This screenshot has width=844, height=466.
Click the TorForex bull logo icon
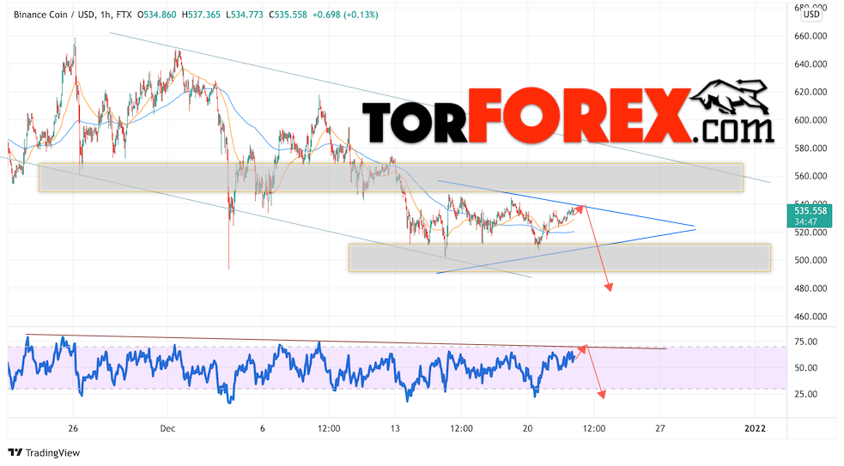coord(729,96)
